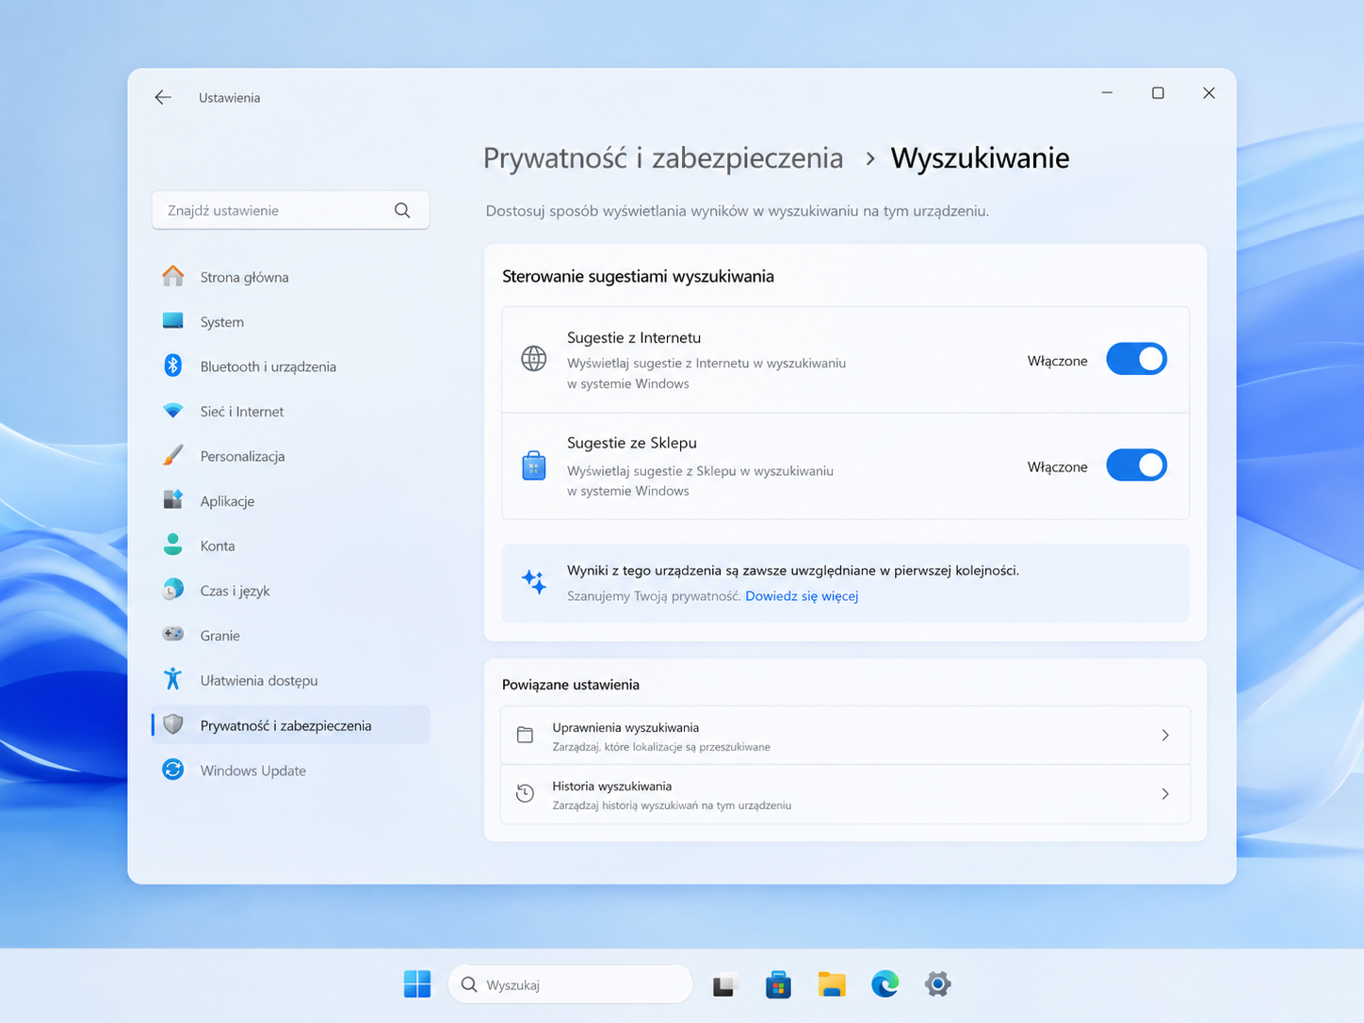Click the Sugestie ze Sklepu title text

[632, 443]
